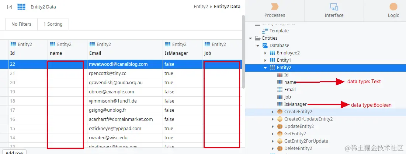Click email gsigng@unblog.fr cell
This screenshot has height=154, width=406.
(125, 110)
